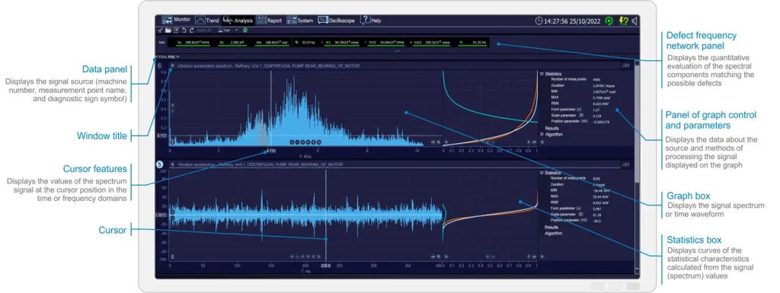Click the right-arrow cursor button on waveform graph

[318, 256]
